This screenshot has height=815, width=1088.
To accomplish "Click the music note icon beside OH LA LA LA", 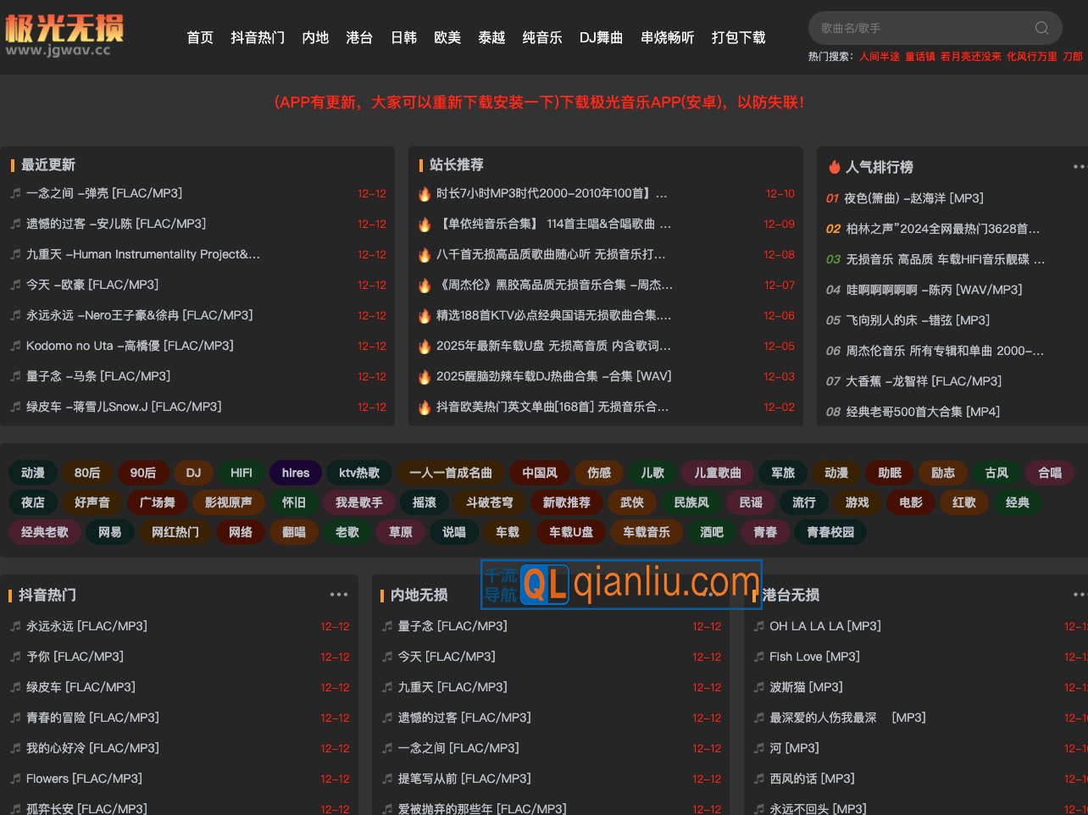I will click(x=758, y=626).
